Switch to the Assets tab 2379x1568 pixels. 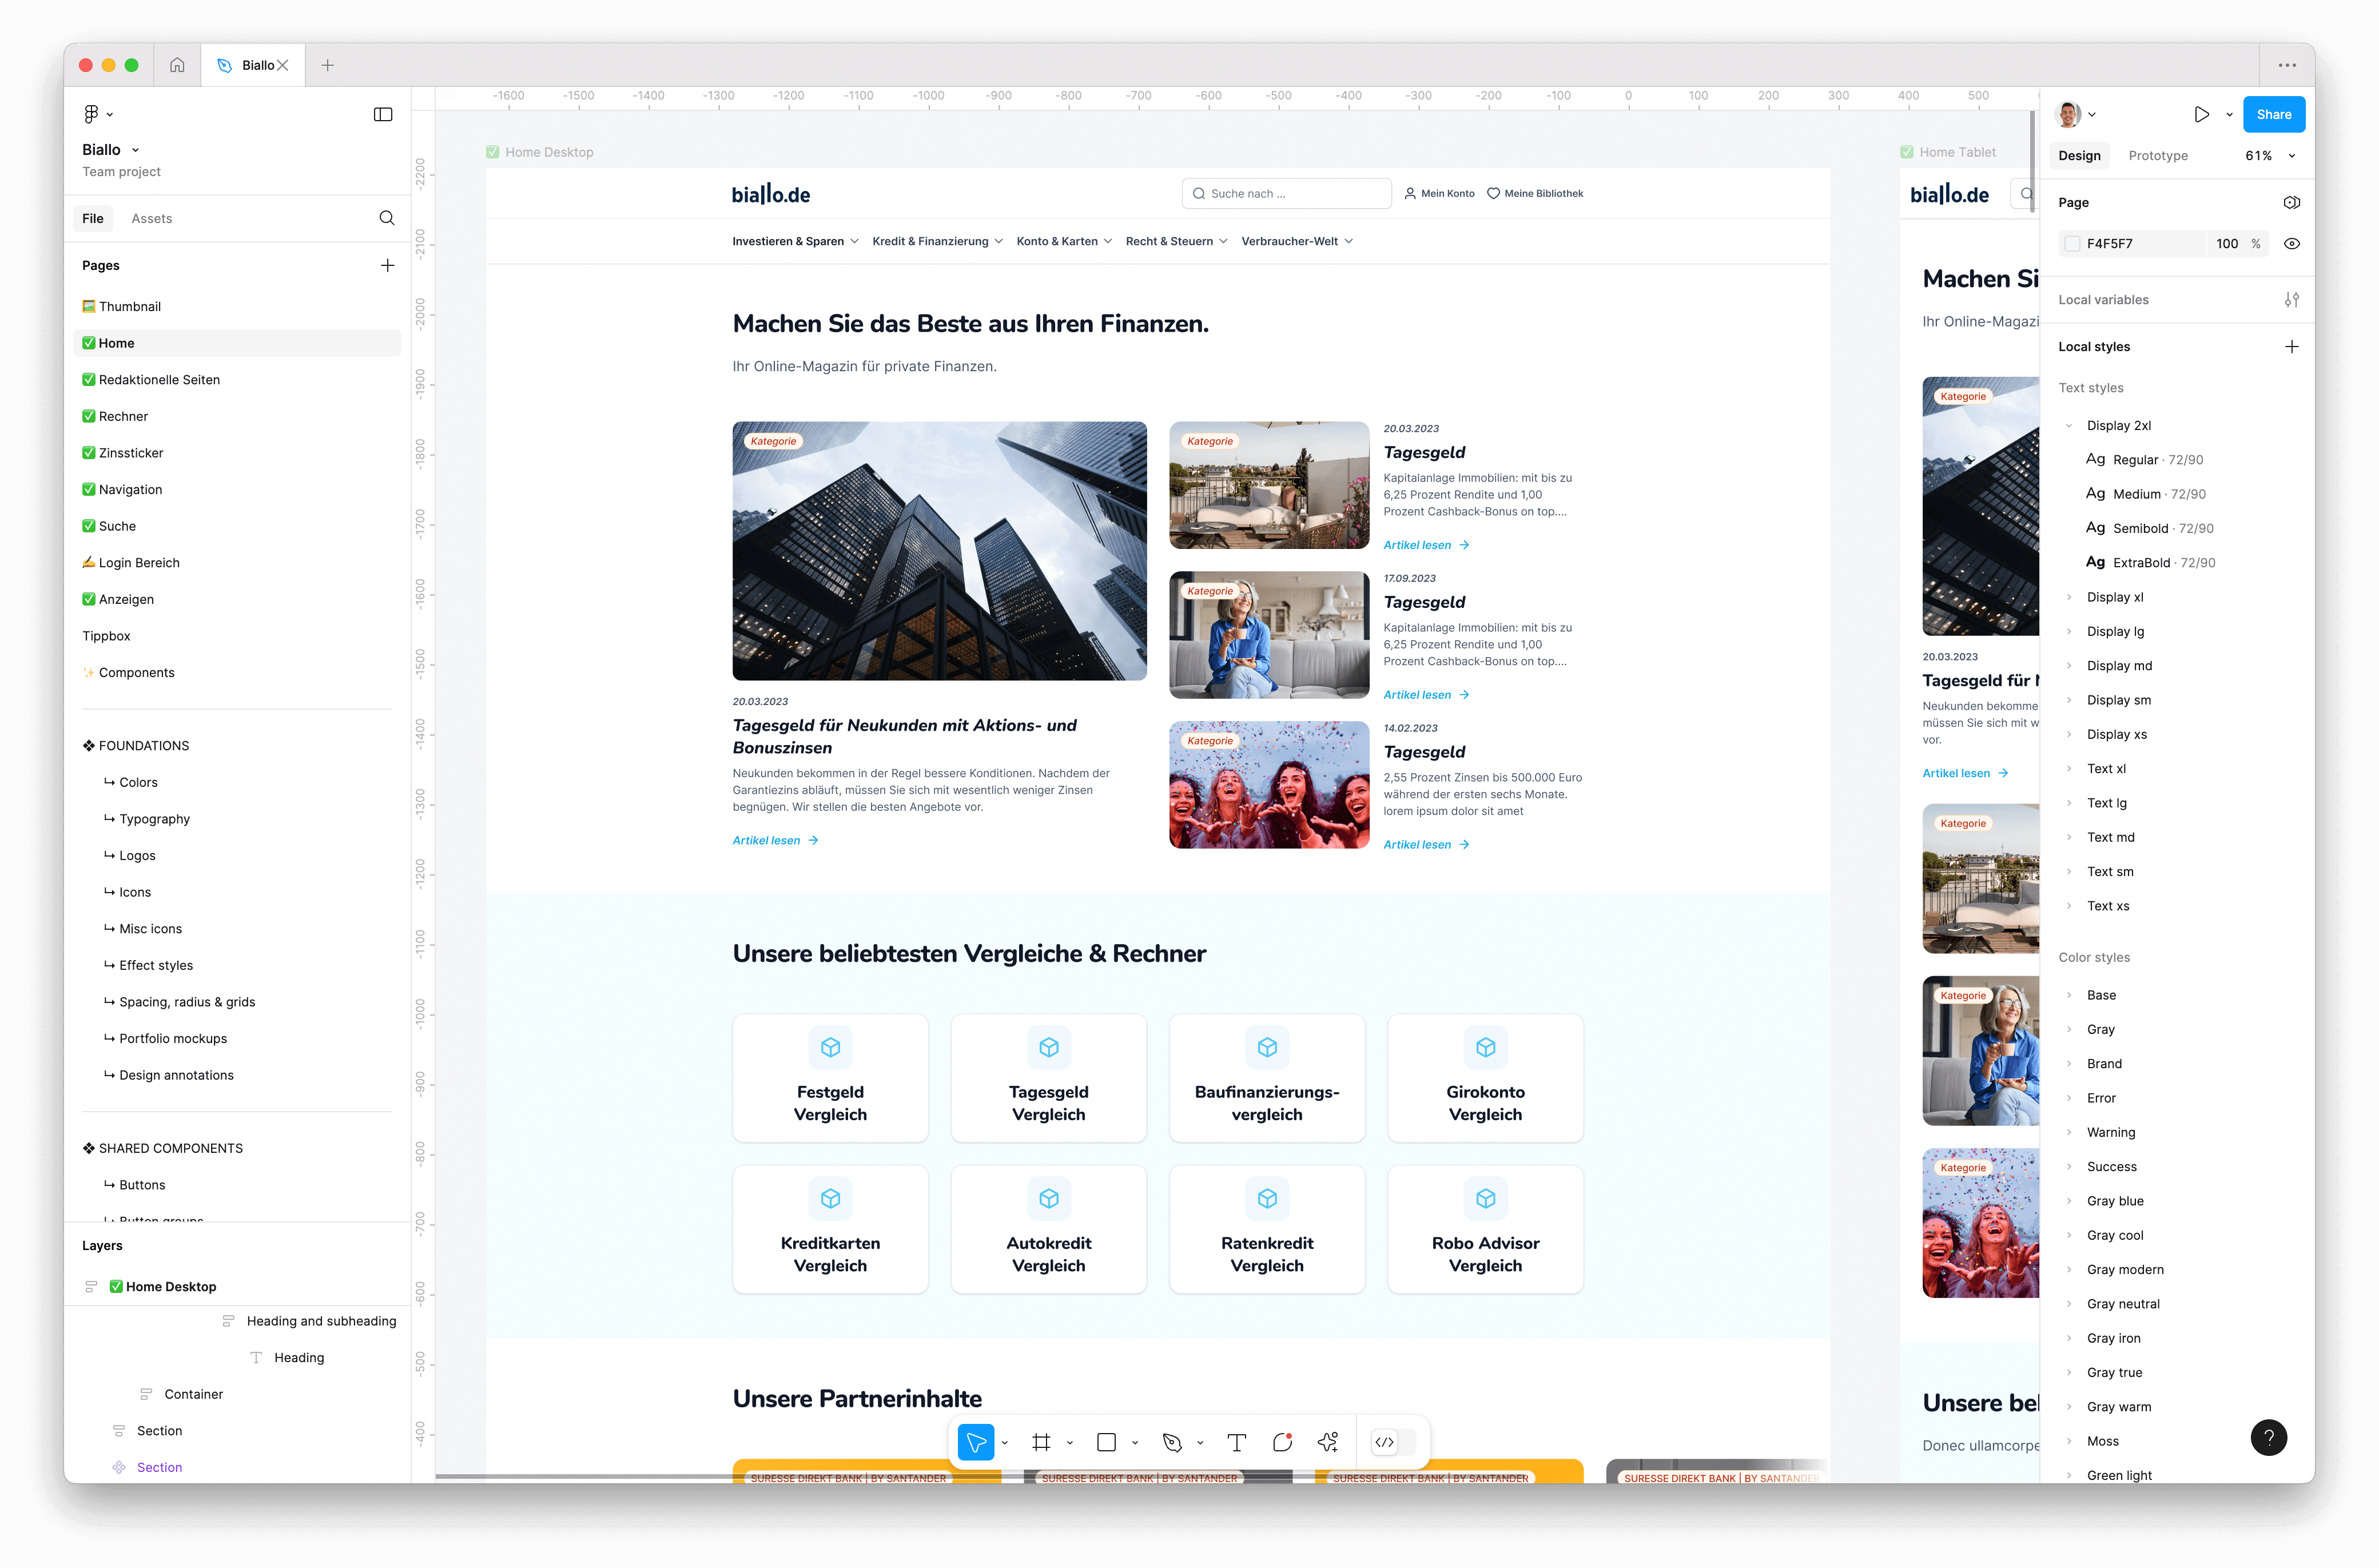pyautogui.click(x=152, y=217)
